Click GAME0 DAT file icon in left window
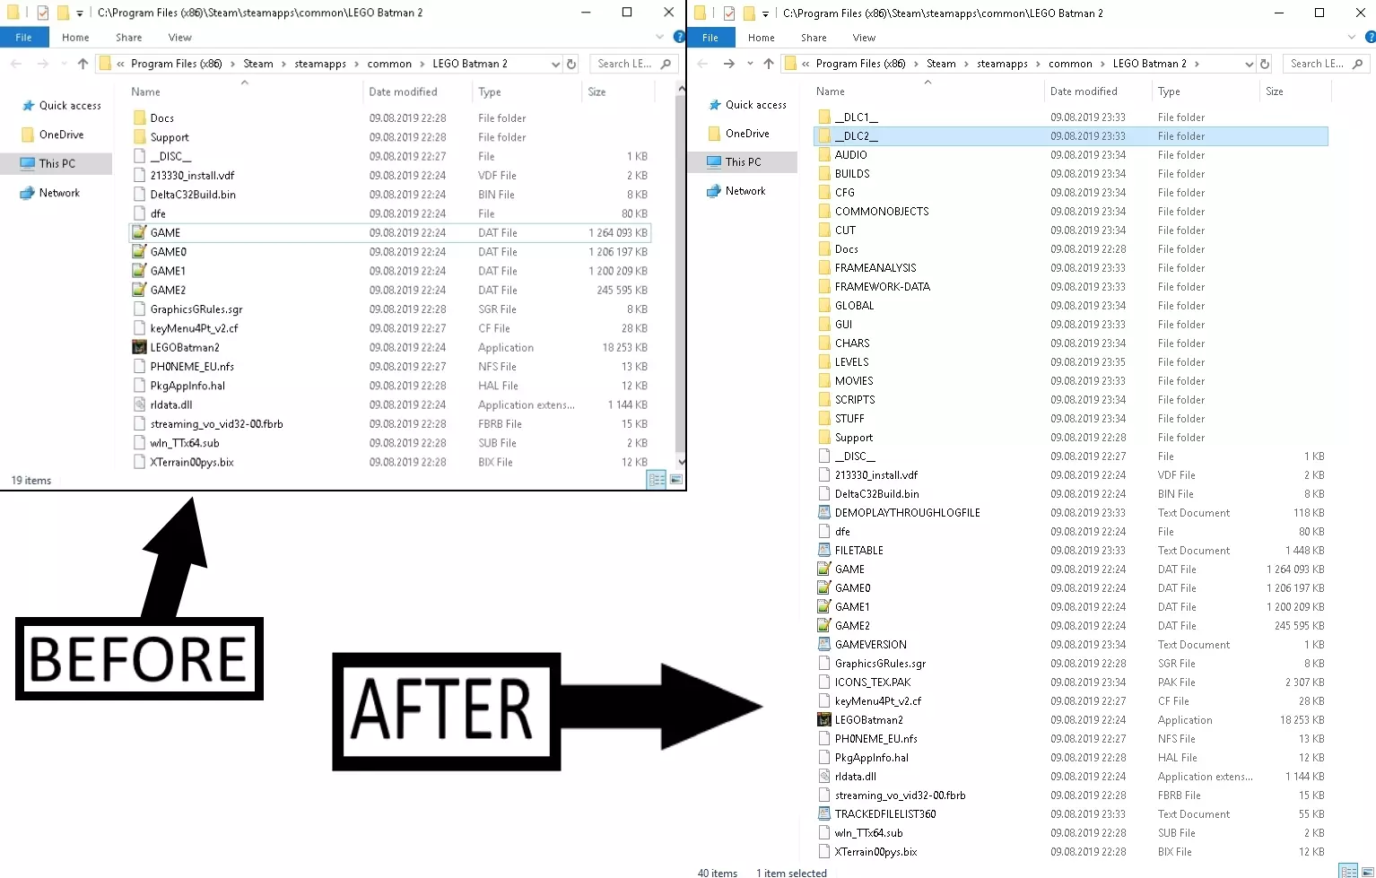 pyautogui.click(x=139, y=251)
